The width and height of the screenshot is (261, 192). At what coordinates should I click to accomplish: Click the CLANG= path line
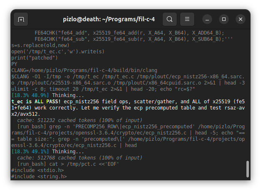84,70
